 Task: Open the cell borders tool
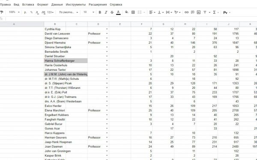(133, 12)
